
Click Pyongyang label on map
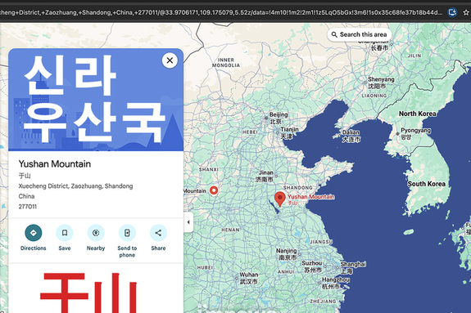415,134
